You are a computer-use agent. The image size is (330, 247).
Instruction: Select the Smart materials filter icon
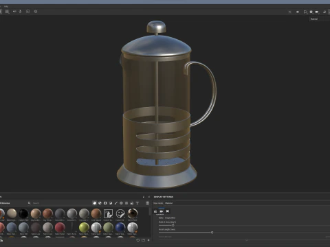(x=100, y=203)
